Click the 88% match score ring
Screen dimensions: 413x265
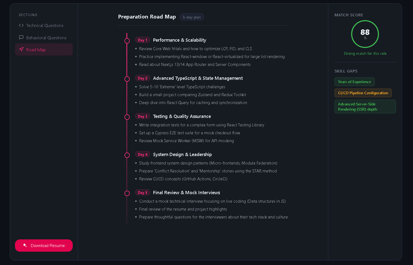point(365,34)
